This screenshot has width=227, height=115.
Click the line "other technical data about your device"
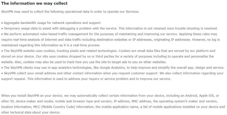31,112
